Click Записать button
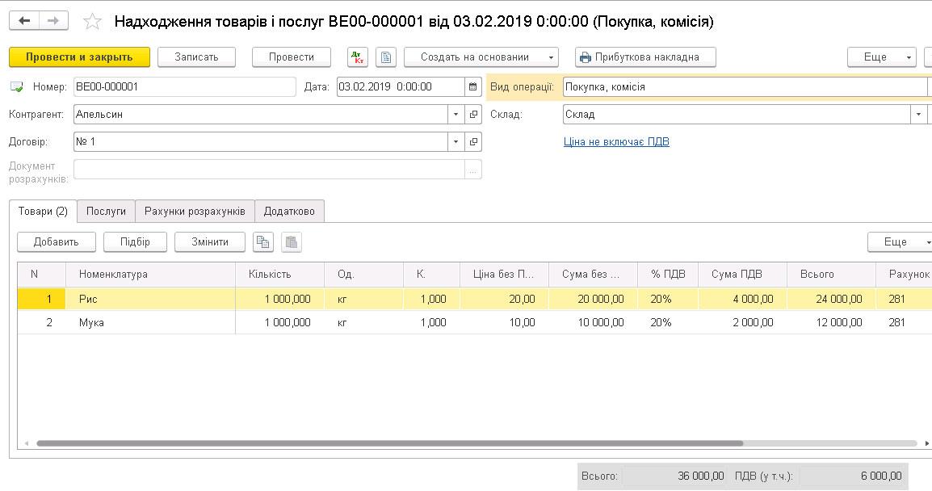932x491 pixels. coord(197,57)
